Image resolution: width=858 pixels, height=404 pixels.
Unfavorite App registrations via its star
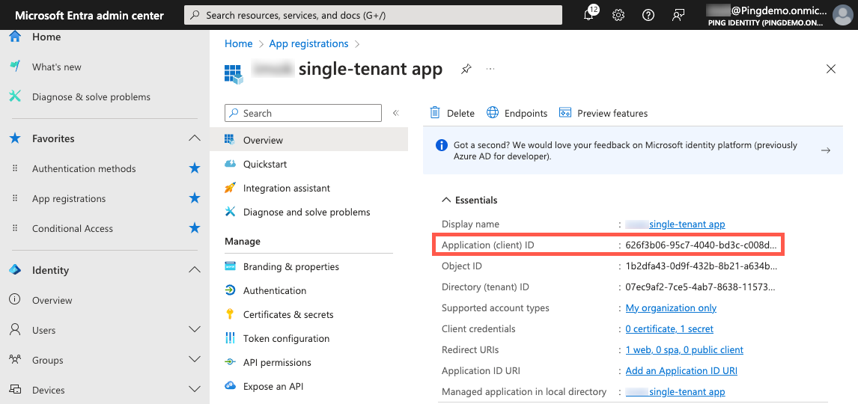(x=194, y=198)
